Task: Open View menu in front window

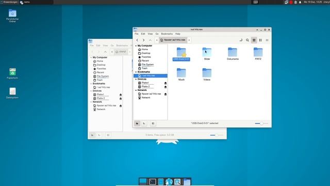Action: 150,34
